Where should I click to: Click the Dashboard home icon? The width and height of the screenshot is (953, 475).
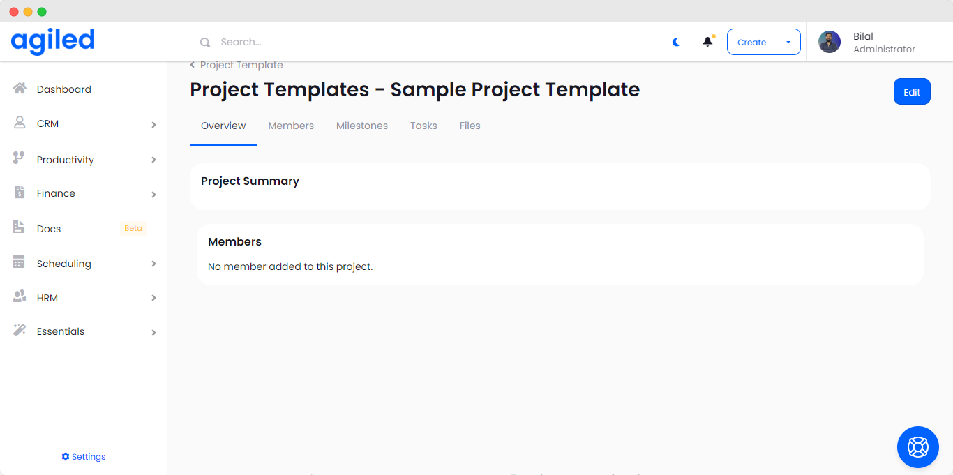coord(20,89)
